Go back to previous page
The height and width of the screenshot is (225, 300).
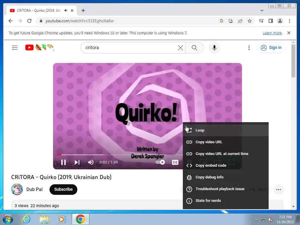click(11, 21)
